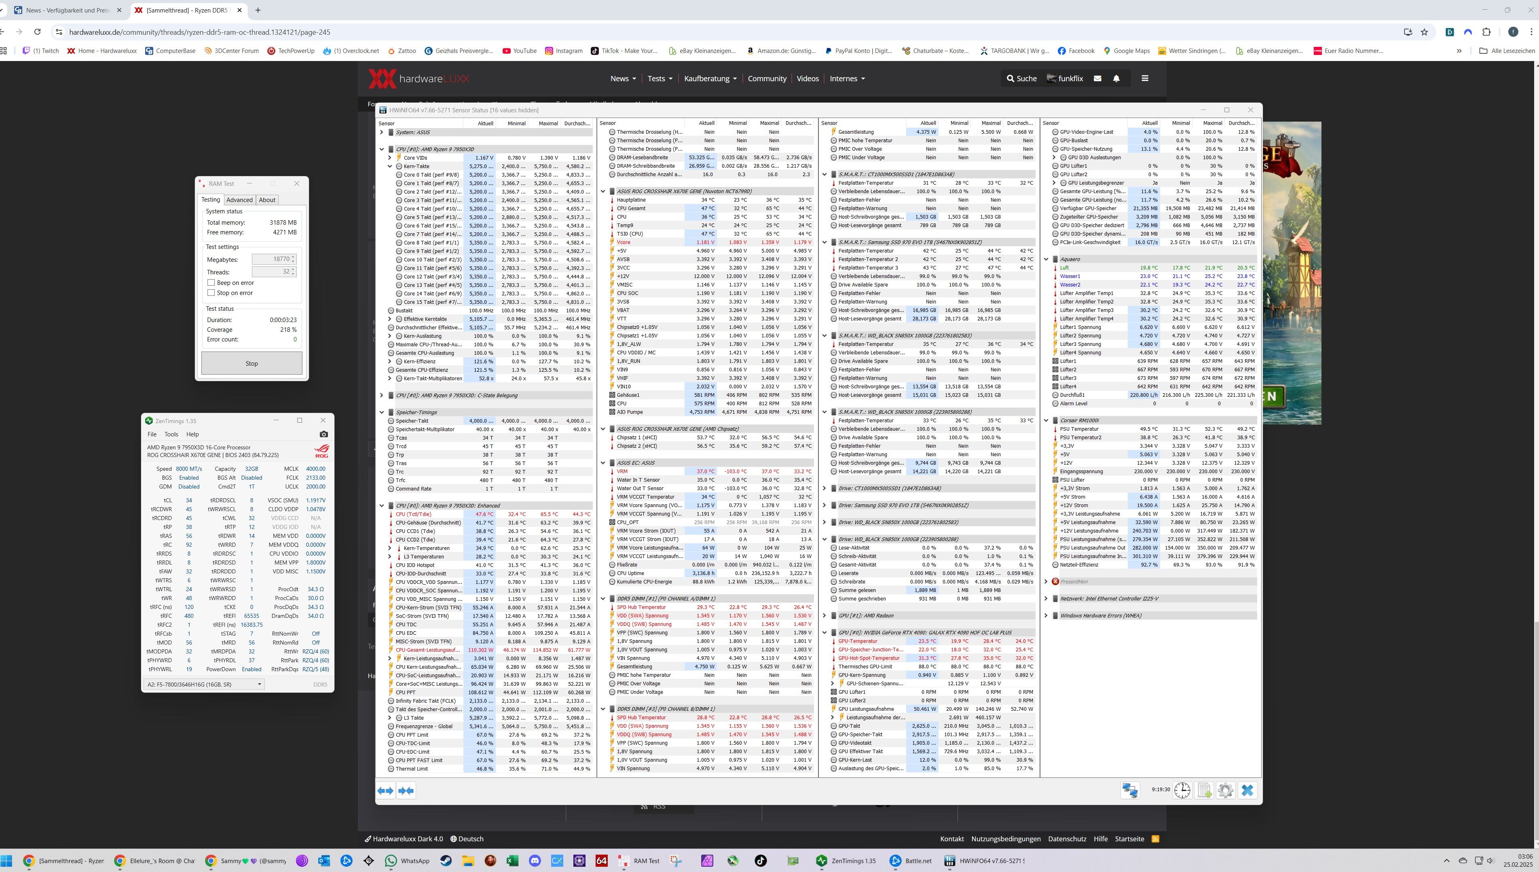
Task: Open the Tools menu in ZenTimings
Action: [171, 434]
